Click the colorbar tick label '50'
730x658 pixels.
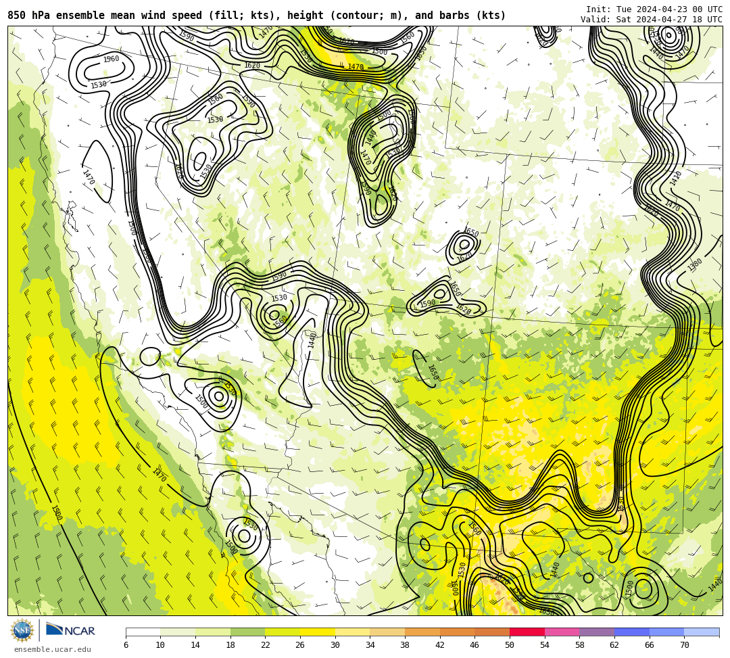510,645
